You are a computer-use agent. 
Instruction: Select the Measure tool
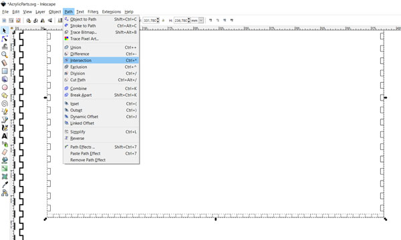point(5,63)
